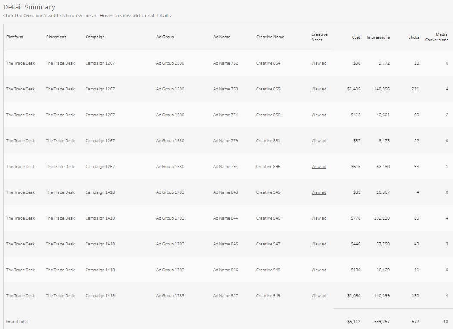Select Ad Group 1580 in Ad Name 752 row
The image size is (453, 329).
(170, 63)
